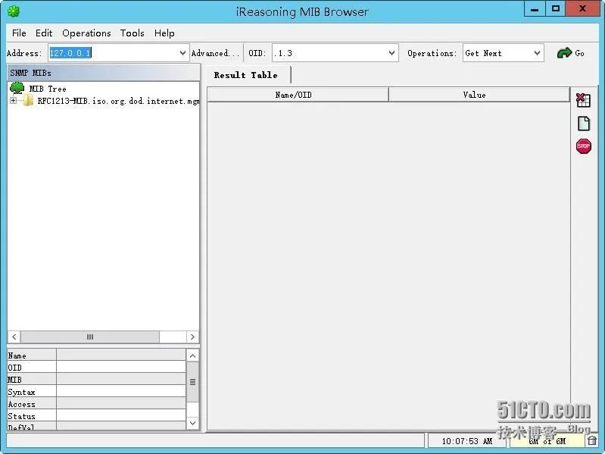The height and width of the screenshot is (454, 605).
Task: Minimize the iReasoning MIB Browser window
Action: (x=535, y=9)
